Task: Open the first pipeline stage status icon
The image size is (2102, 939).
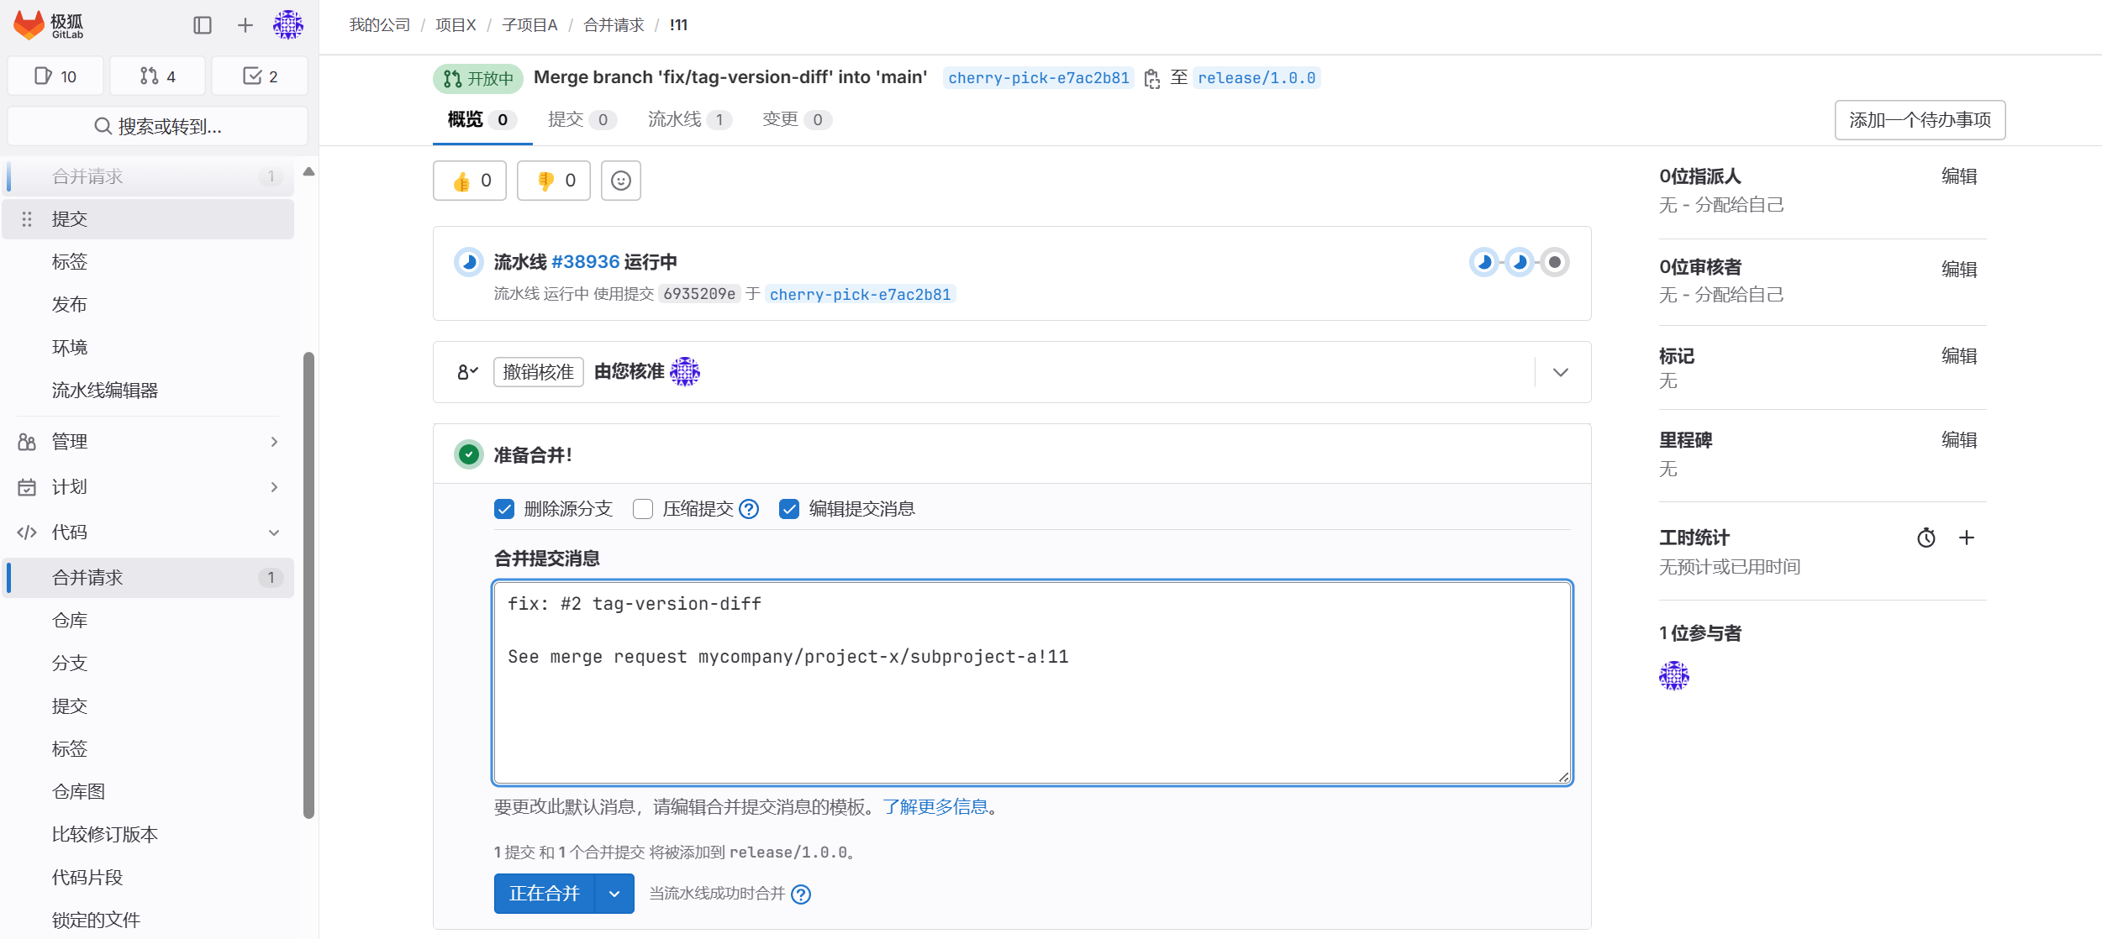Action: tap(1486, 261)
